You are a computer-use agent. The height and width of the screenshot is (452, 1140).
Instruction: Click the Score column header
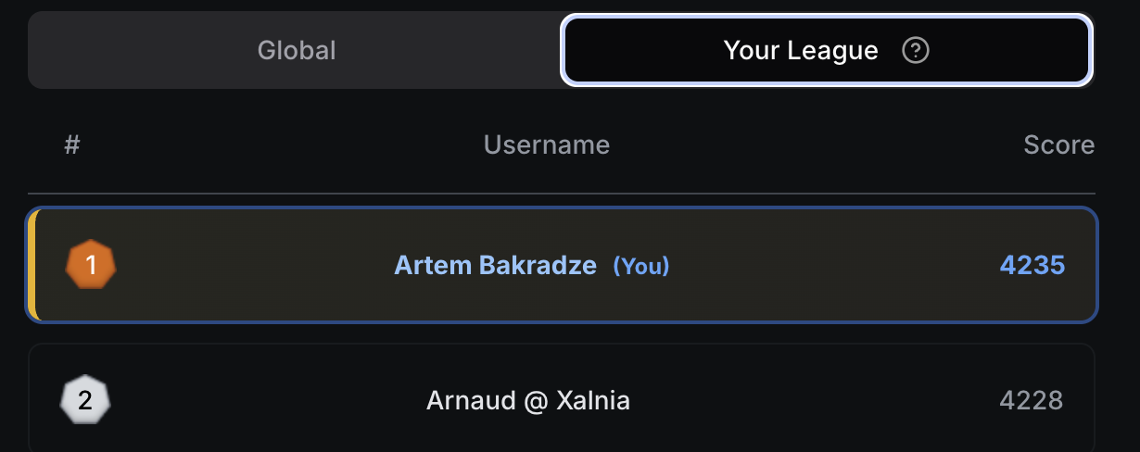1058,144
